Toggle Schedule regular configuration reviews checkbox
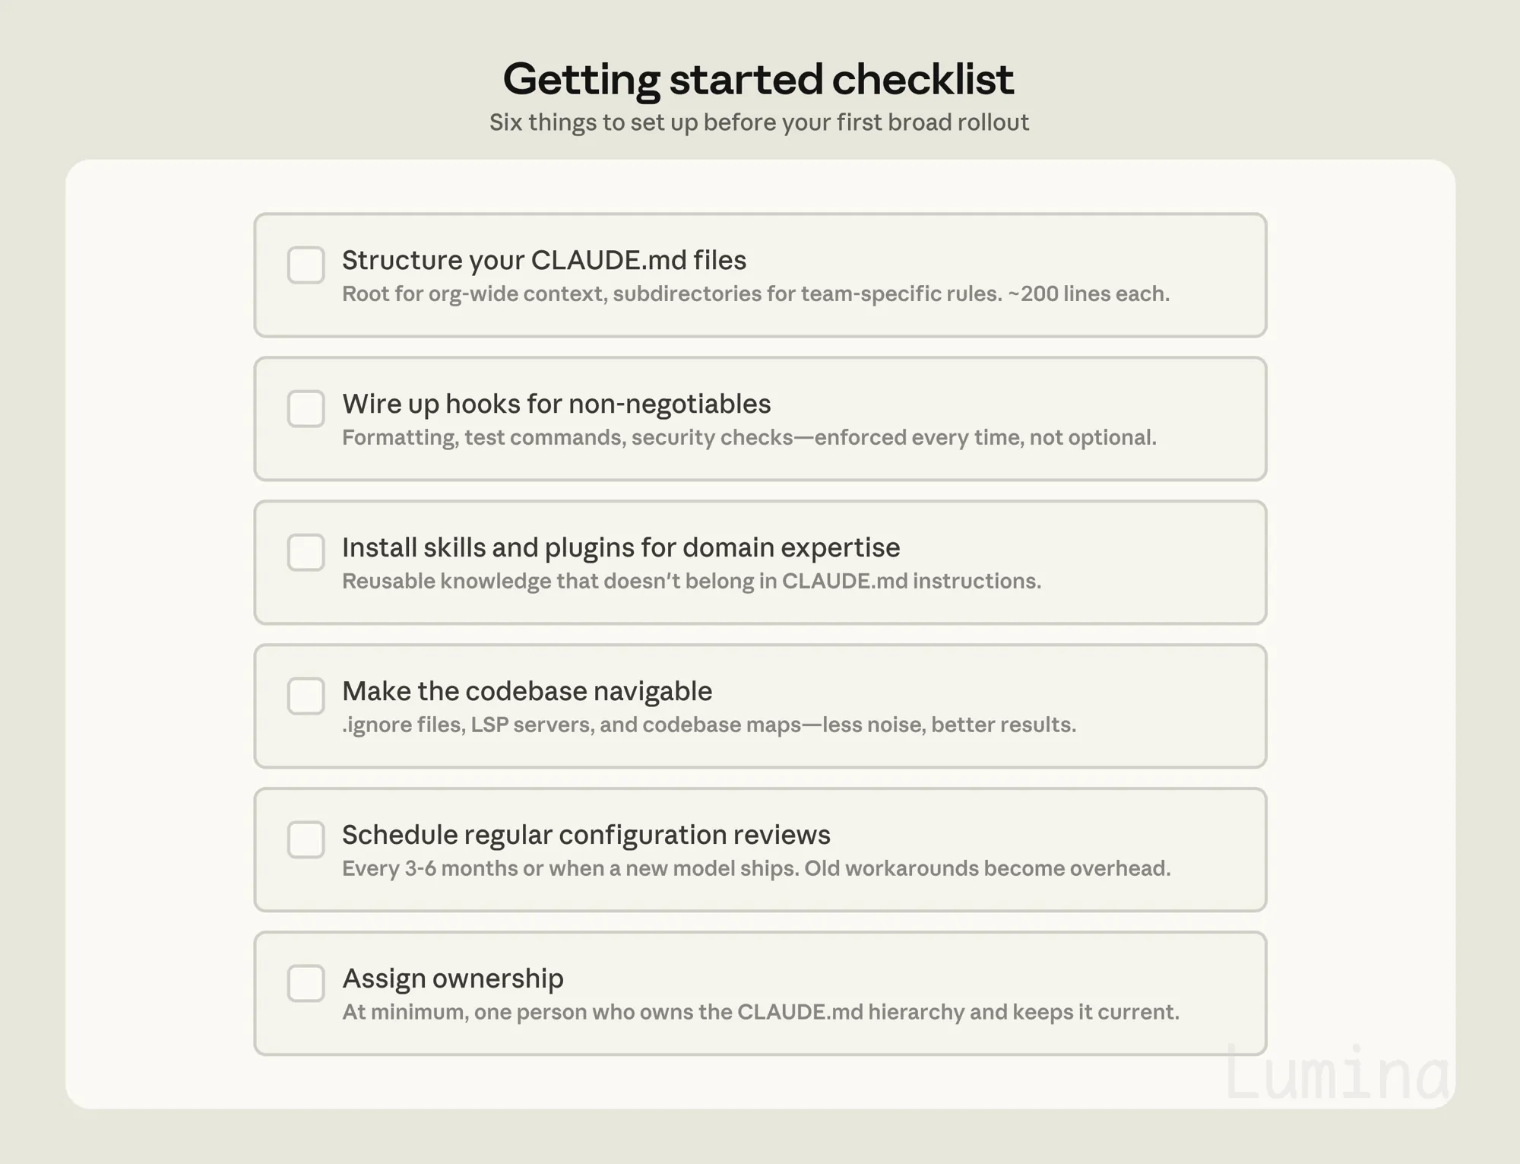This screenshot has height=1164, width=1520. pyautogui.click(x=306, y=839)
